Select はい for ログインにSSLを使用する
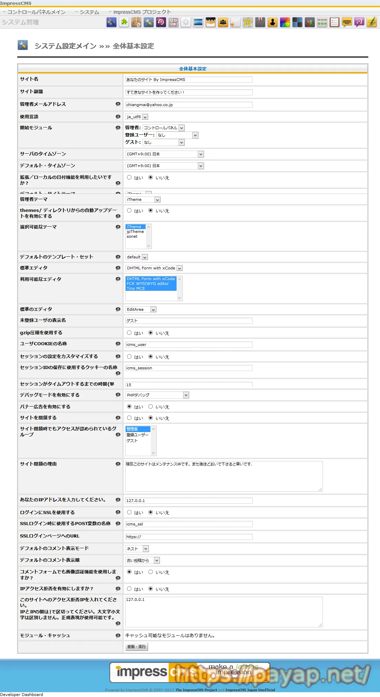 (129, 512)
